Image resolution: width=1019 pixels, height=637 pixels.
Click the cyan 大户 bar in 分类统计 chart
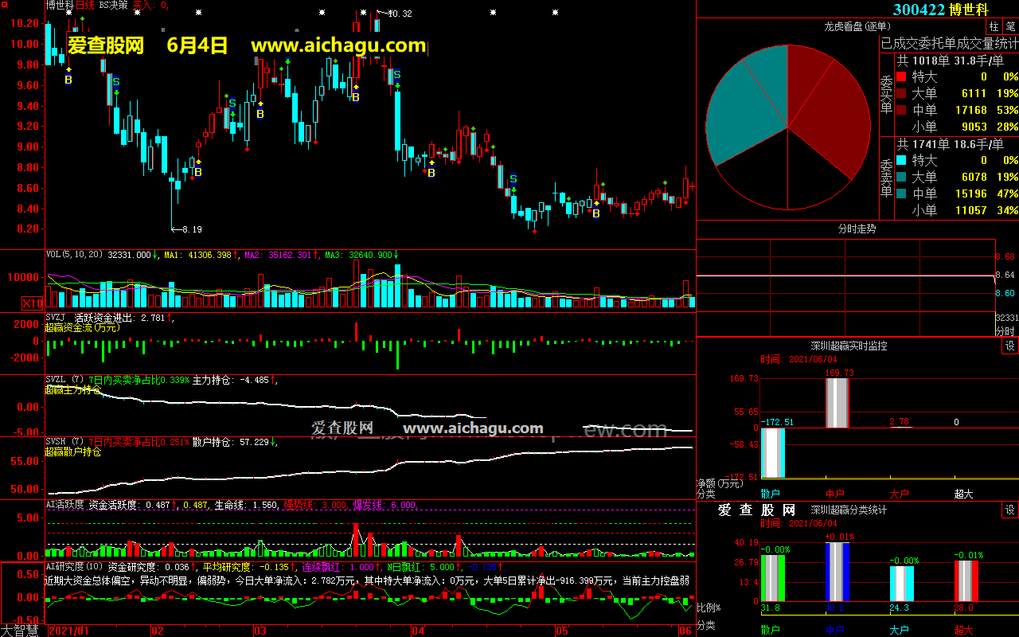coord(901,584)
